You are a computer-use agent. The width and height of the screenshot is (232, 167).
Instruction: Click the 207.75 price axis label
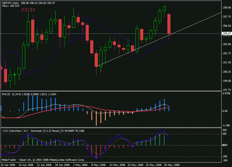click(x=227, y=17)
